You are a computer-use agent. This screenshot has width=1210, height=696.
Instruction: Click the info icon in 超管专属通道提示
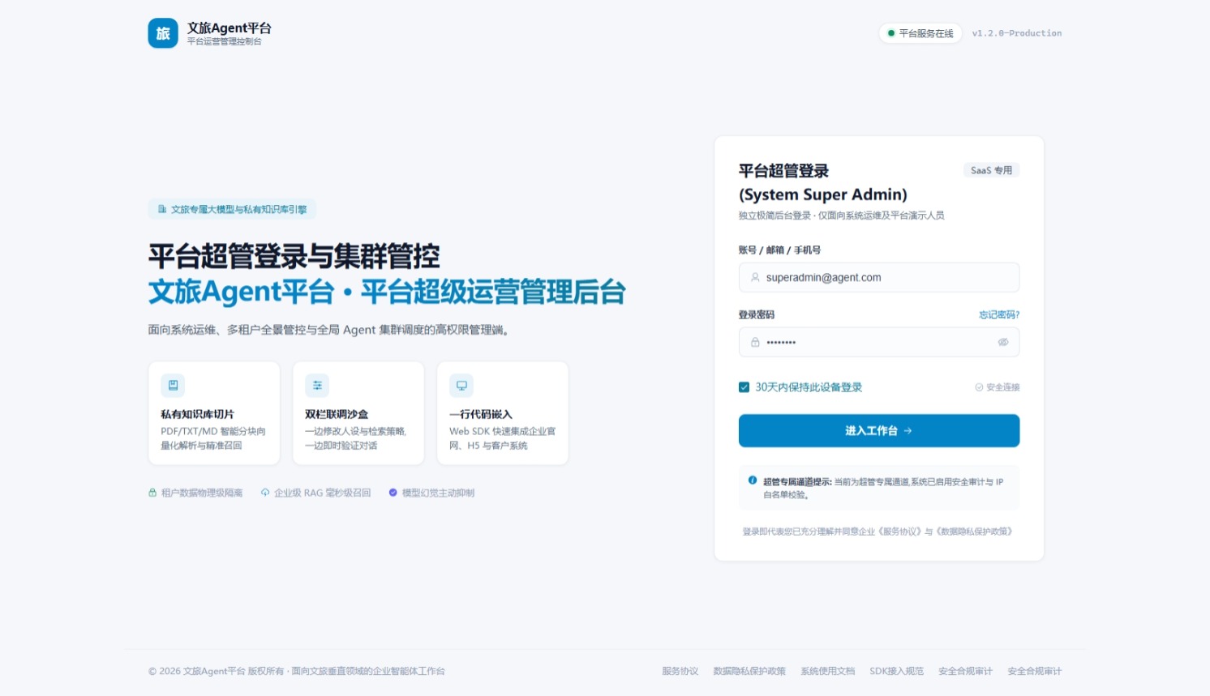(x=753, y=480)
